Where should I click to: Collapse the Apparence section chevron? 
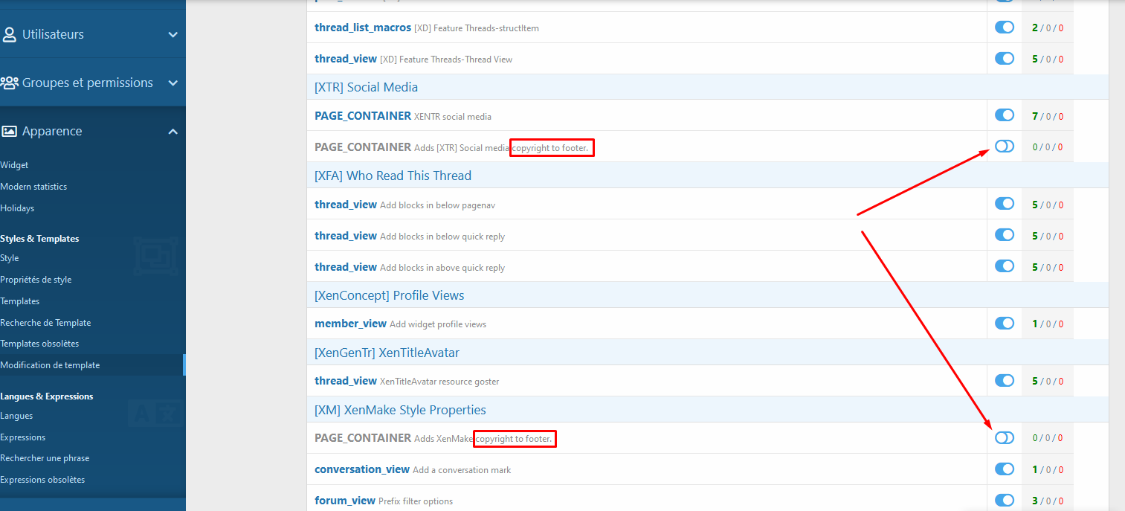[x=173, y=132]
